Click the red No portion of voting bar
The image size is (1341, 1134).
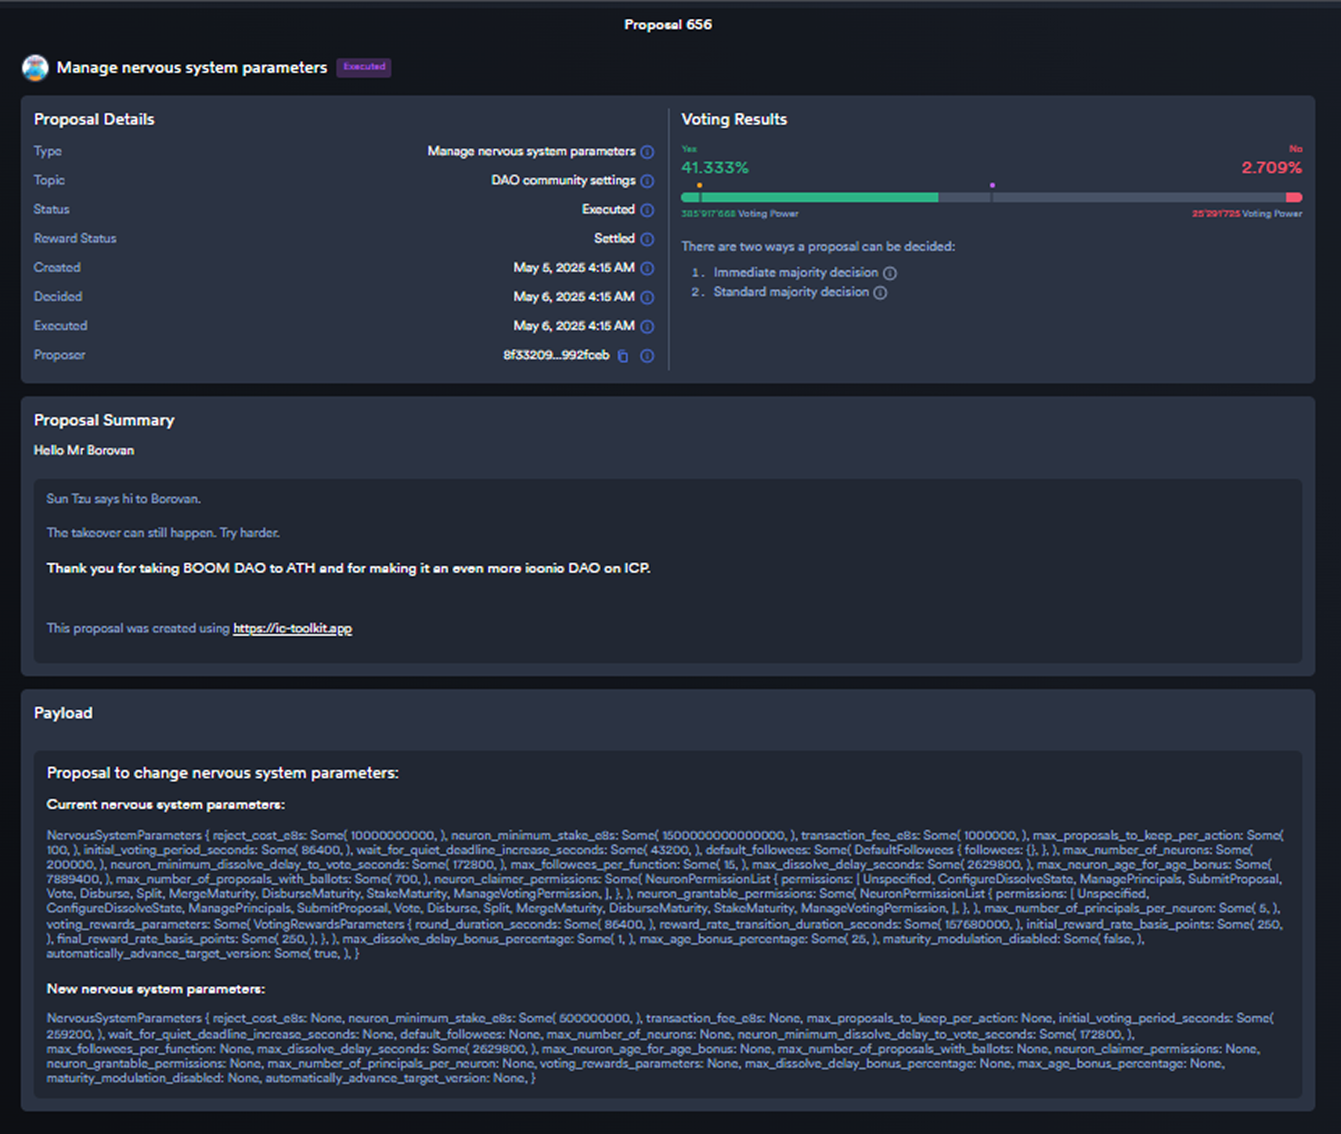[x=1293, y=198]
